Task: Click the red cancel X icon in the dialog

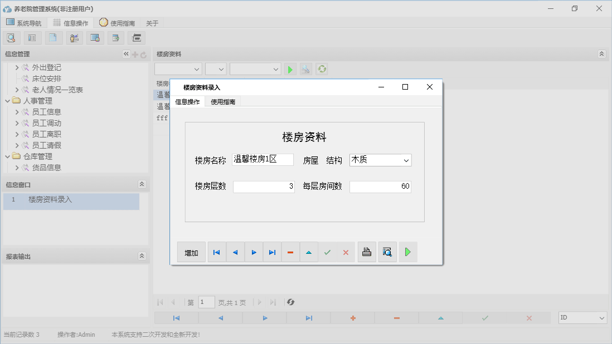Action: click(346, 252)
